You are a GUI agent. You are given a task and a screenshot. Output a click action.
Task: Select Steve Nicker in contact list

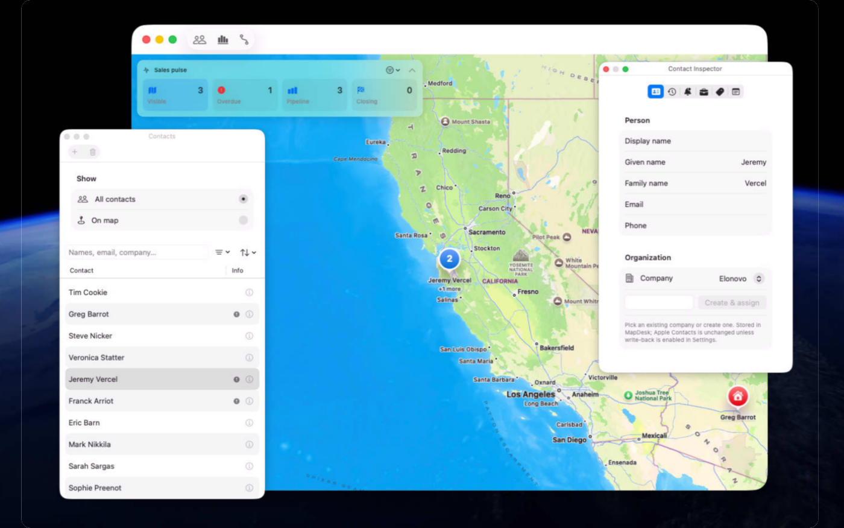pos(162,336)
